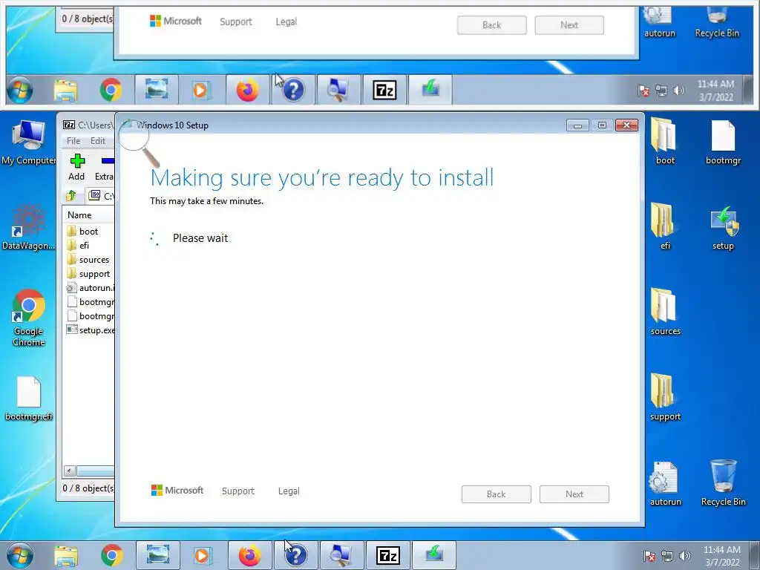This screenshot has height=570, width=760.
Task: Click the 7-Zip horizontal scrollbar left arrow
Action: [x=69, y=471]
